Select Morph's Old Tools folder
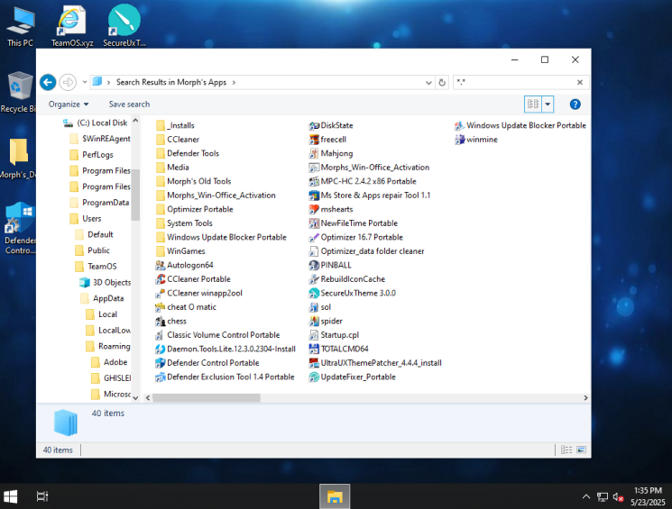 point(193,181)
